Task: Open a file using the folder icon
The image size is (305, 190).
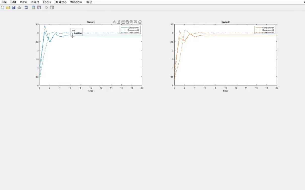Action: click(x=8, y=8)
